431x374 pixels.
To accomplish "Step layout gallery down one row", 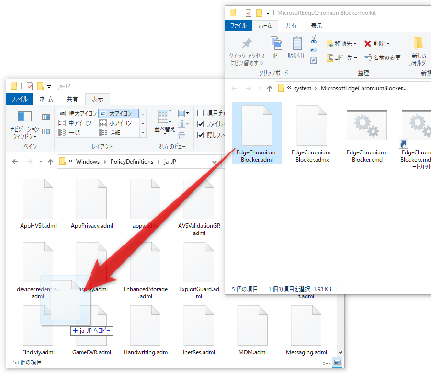I will pyautogui.click(x=143, y=123).
